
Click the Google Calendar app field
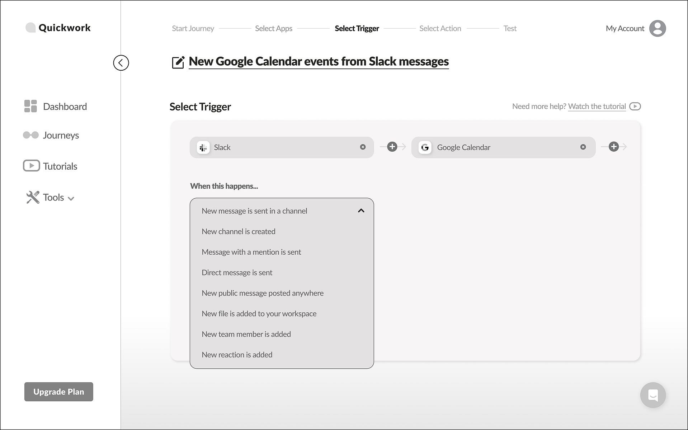point(504,147)
